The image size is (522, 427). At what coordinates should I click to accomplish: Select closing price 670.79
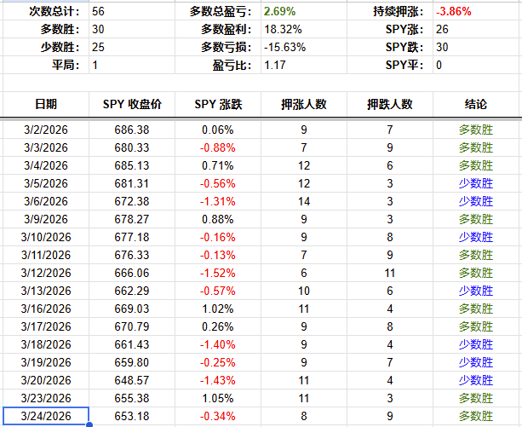tap(132, 326)
